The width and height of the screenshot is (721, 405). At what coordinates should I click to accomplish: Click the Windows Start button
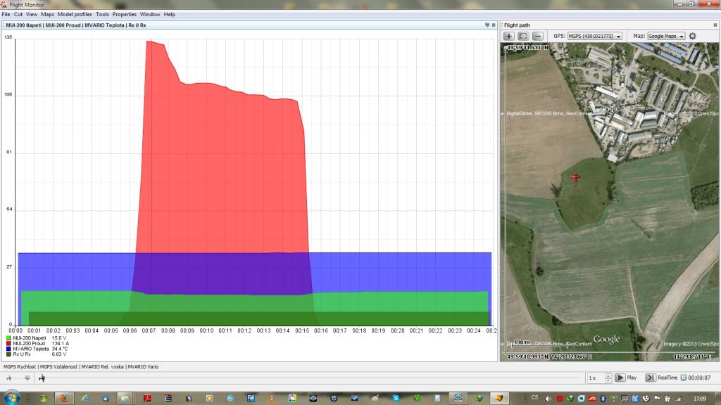(10, 398)
